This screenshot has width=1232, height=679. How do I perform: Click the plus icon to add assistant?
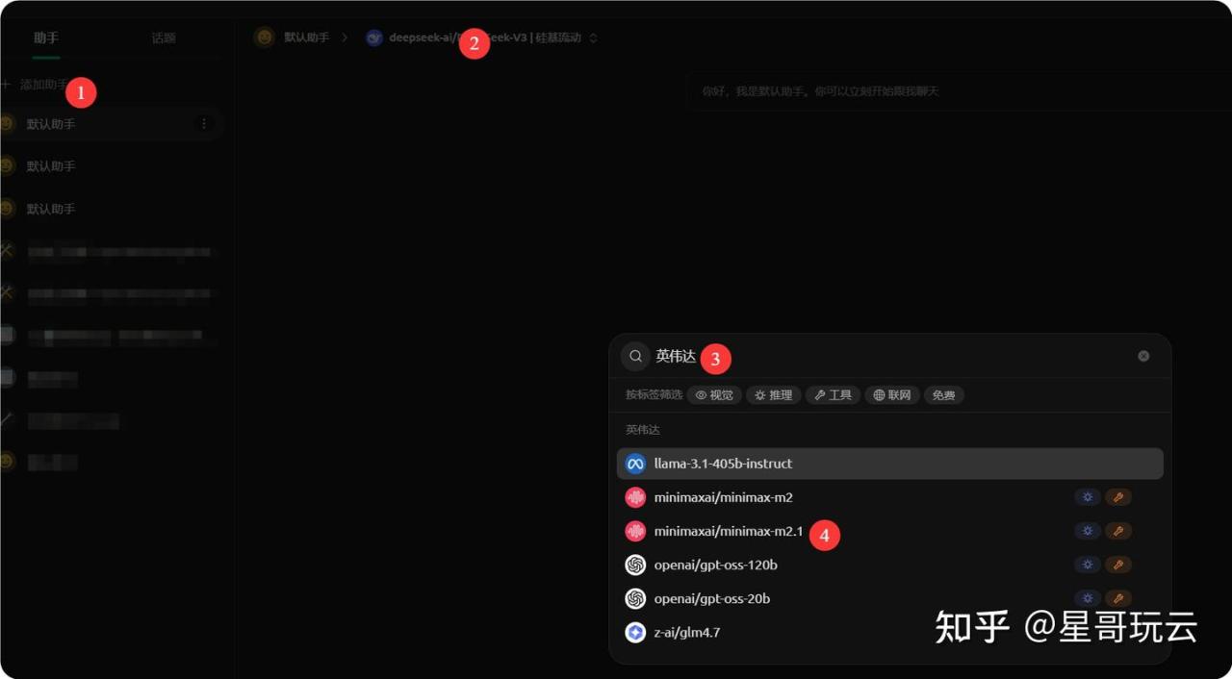click(x=6, y=85)
